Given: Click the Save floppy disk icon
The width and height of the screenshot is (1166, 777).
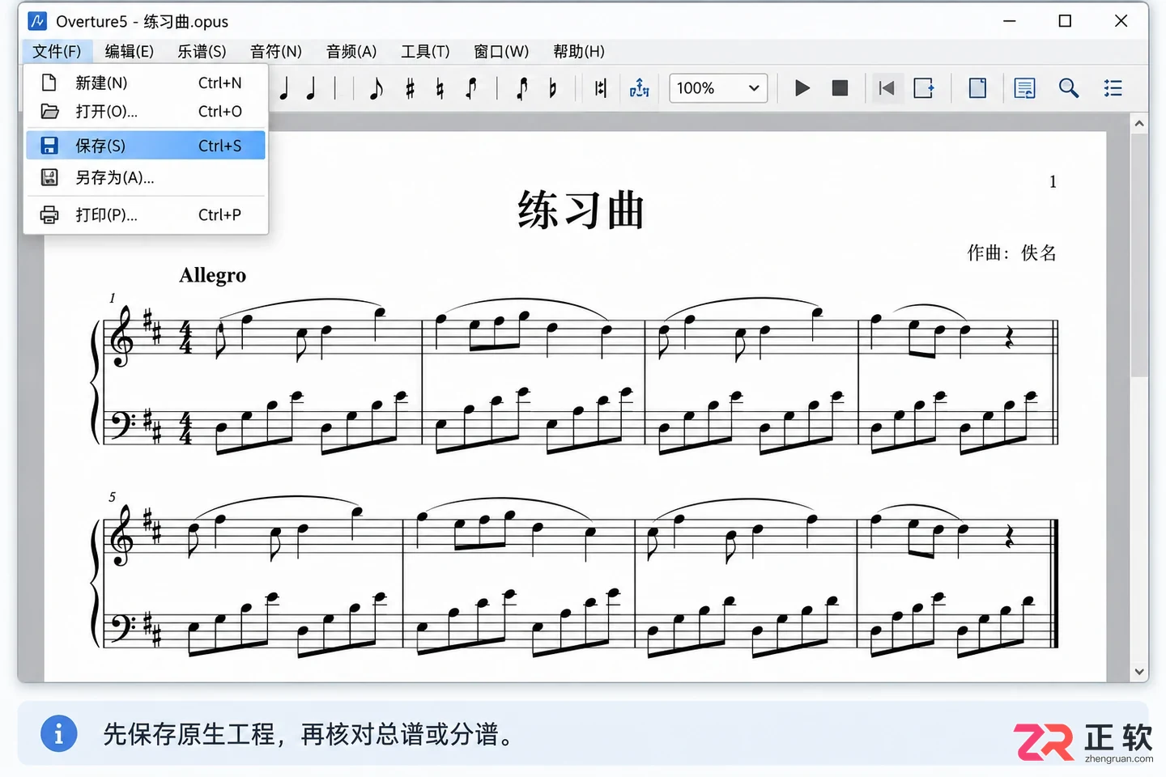Looking at the screenshot, I should click(x=49, y=146).
